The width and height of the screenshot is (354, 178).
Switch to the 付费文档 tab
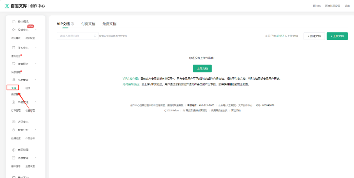pos(88,24)
